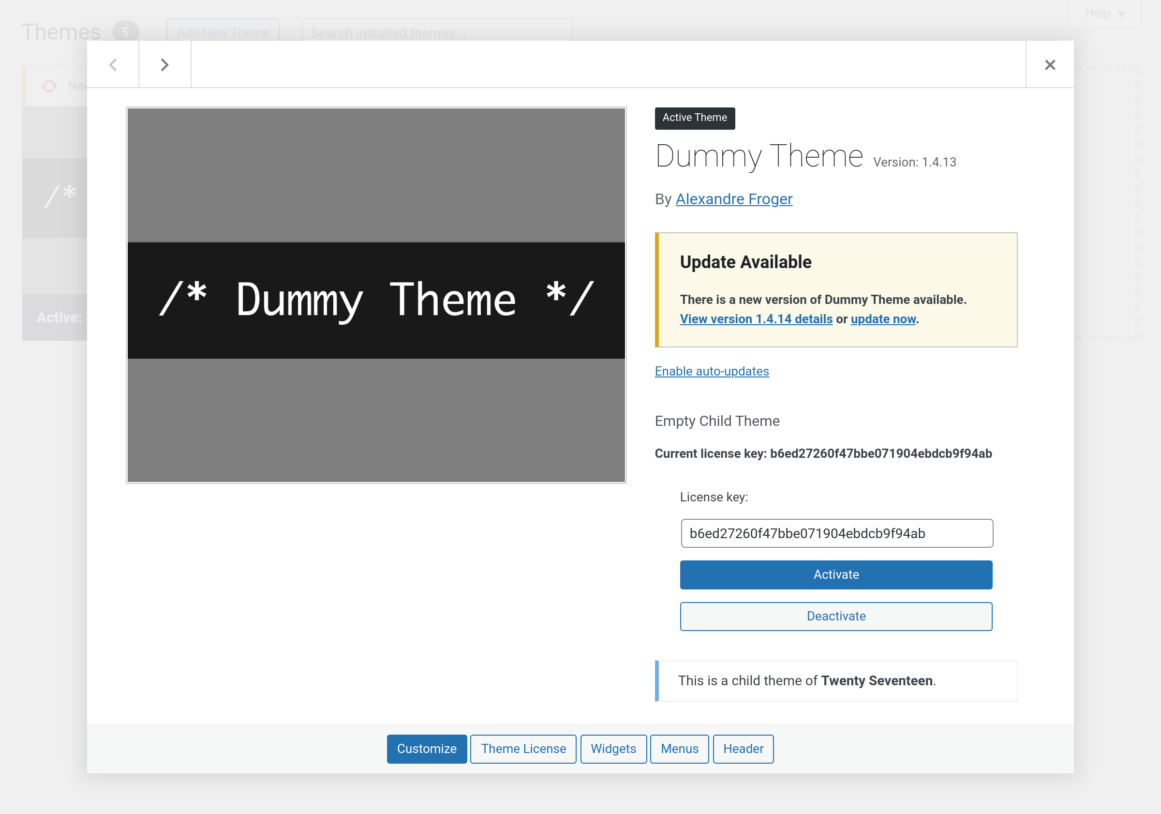
Task: Click Add New Theme
Action: 223,32
